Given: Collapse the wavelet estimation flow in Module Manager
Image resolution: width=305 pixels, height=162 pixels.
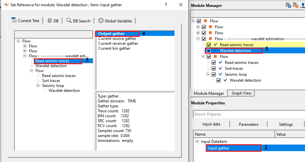Looking at the screenshot, I should coord(198,39).
